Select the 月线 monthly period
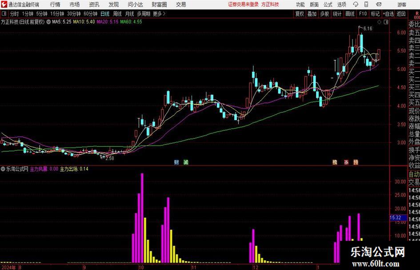 pos(129,14)
